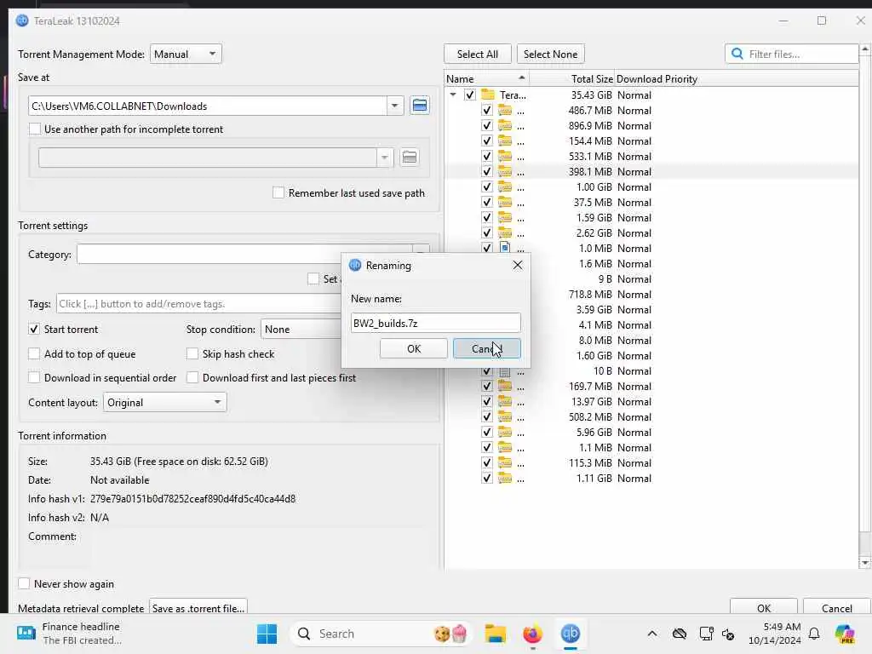The image size is (872, 654).
Task: Click the folder icon in the 486.7 MiB row
Action: pos(504,110)
